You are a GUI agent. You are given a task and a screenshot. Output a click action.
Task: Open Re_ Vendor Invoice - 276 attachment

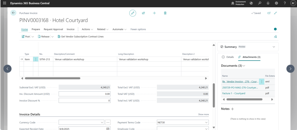point(240,82)
